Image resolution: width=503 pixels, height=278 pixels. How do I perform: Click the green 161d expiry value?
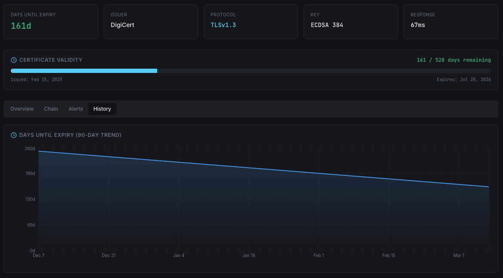click(21, 26)
